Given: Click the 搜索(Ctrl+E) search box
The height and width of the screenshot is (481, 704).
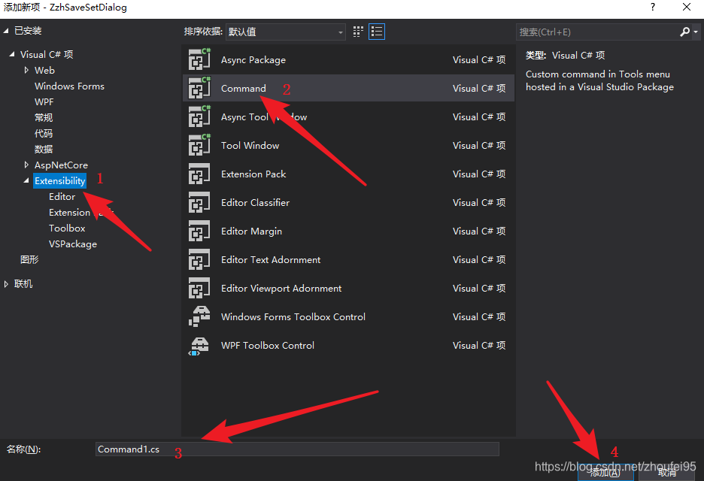Looking at the screenshot, I should (597, 32).
